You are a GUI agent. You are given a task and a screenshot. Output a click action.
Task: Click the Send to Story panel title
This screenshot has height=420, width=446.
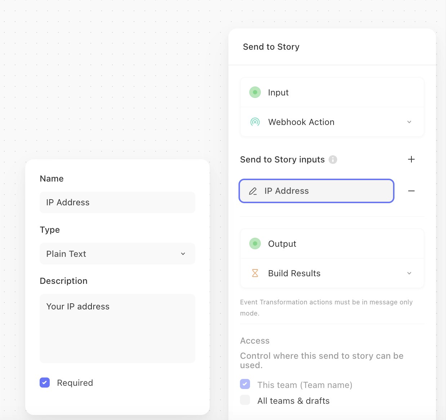click(x=271, y=47)
